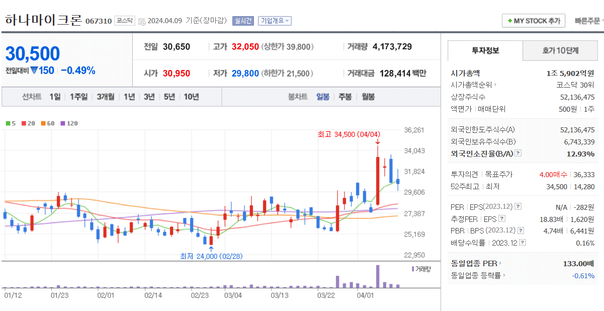The image size is (604, 311).
Task: Click the 시가총액 value 1조 5,902억원
Action: point(570,73)
